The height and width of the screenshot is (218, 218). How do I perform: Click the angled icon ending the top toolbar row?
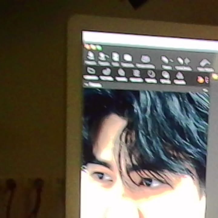click(x=205, y=63)
